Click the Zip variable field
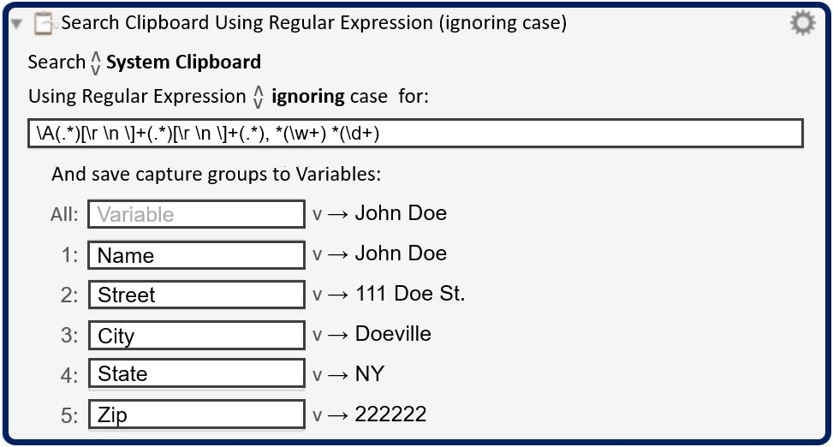Viewport: 833px width, 447px height. (x=197, y=414)
